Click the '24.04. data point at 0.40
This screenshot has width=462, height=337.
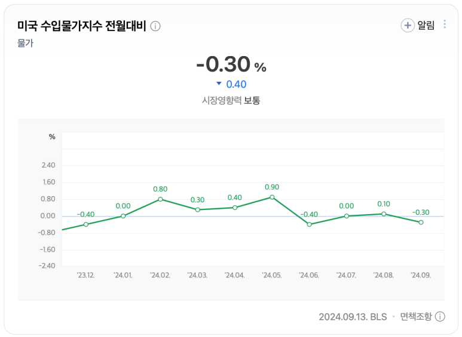(x=235, y=208)
